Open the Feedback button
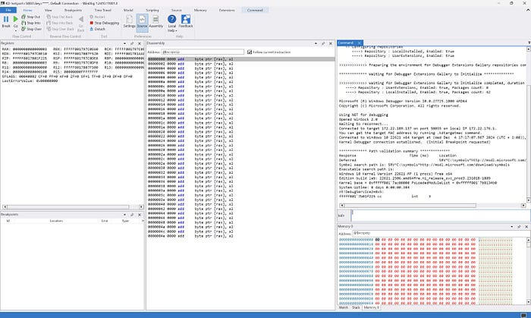 coord(186,21)
